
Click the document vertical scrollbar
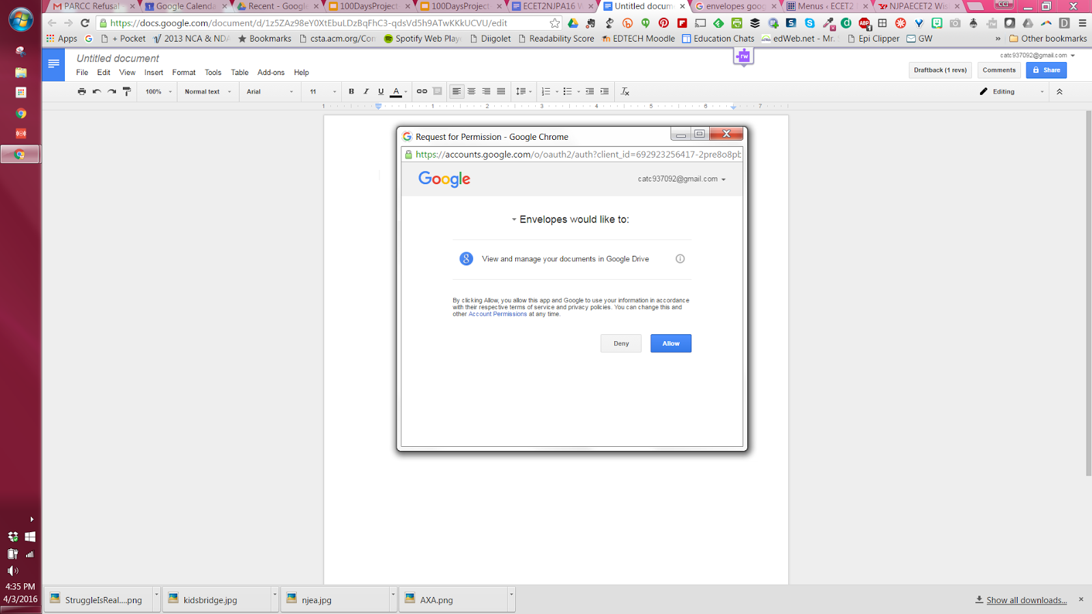pos(1088,293)
